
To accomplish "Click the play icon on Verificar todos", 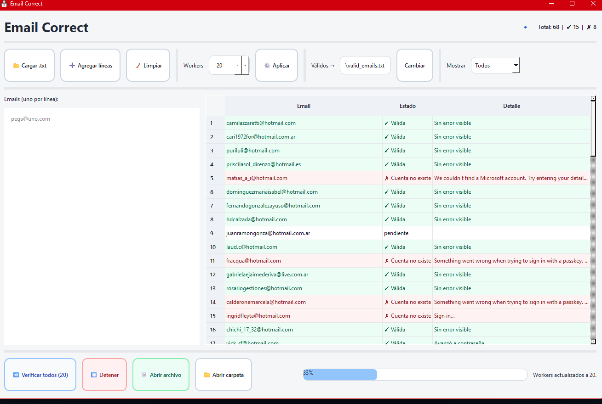I will click(16, 375).
